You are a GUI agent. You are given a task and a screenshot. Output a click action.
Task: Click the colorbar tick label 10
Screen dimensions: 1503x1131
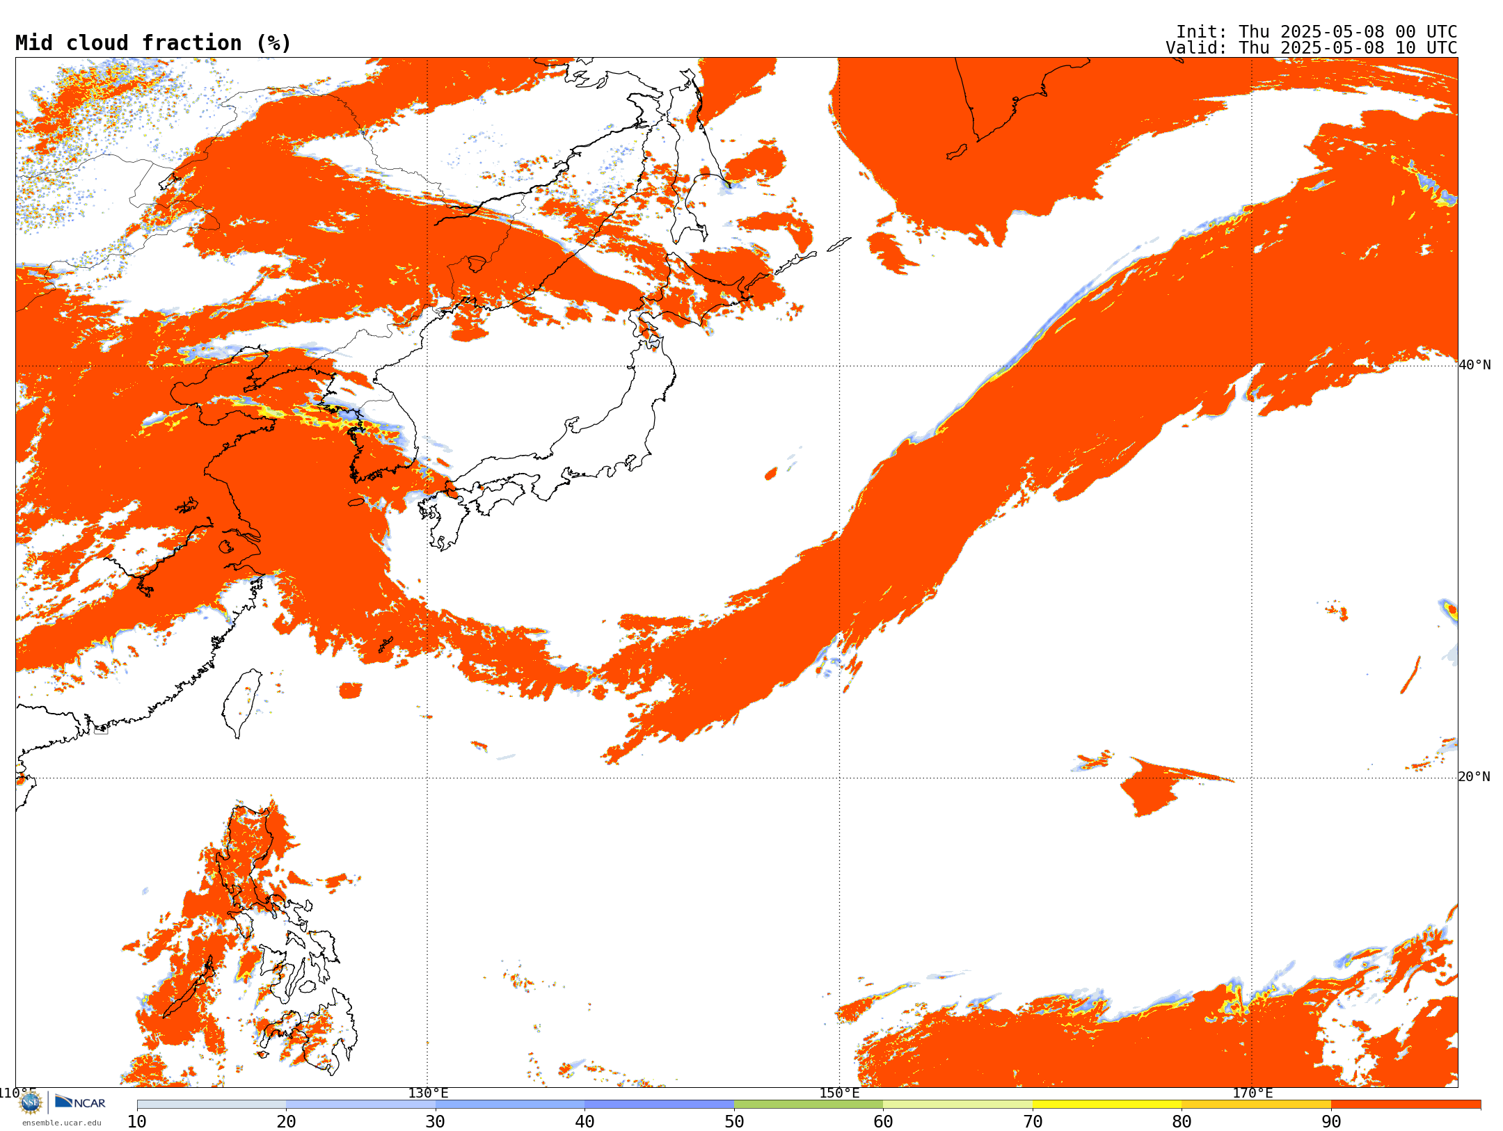tap(137, 1122)
